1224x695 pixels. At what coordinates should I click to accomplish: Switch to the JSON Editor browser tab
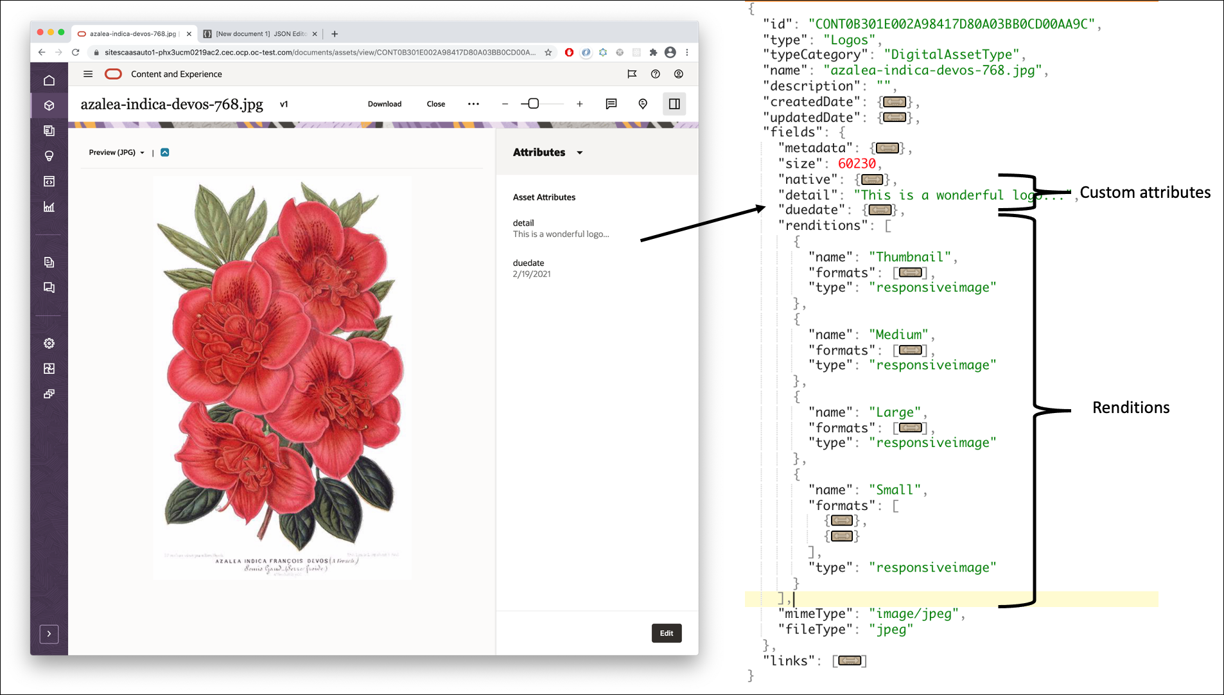(260, 33)
